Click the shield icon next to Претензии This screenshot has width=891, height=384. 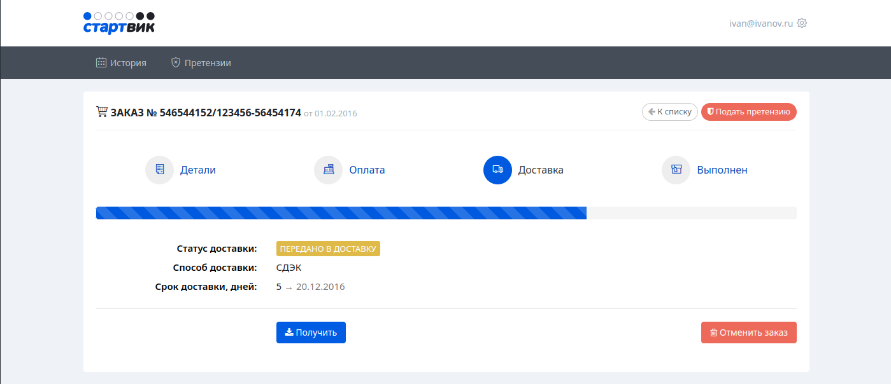click(176, 63)
